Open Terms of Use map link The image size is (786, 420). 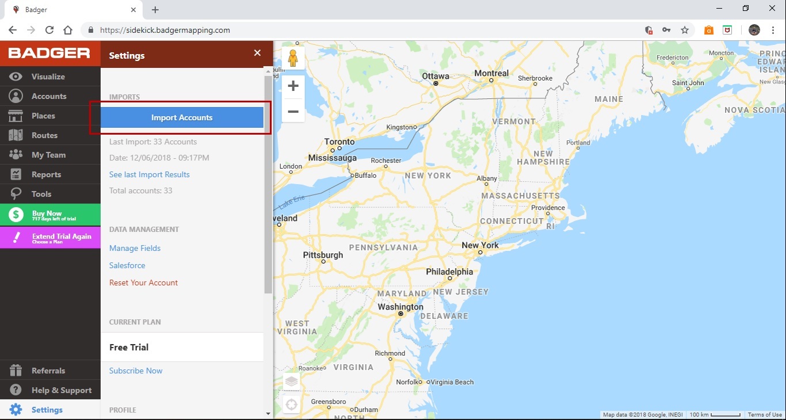coord(765,415)
